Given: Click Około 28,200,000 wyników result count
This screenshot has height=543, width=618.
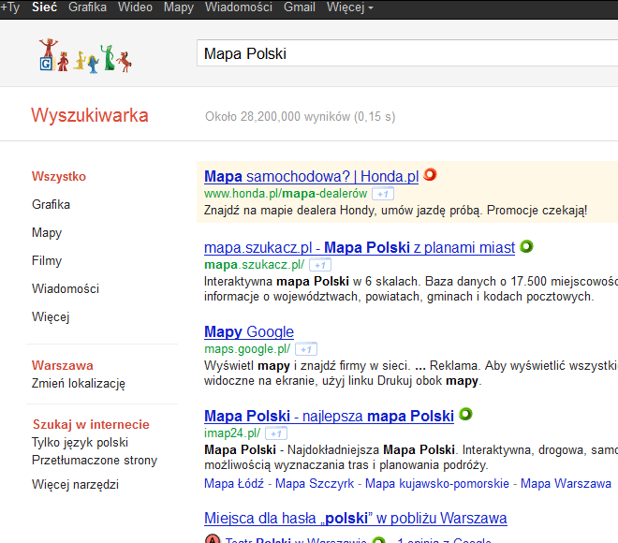Looking at the screenshot, I should (x=300, y=117).
